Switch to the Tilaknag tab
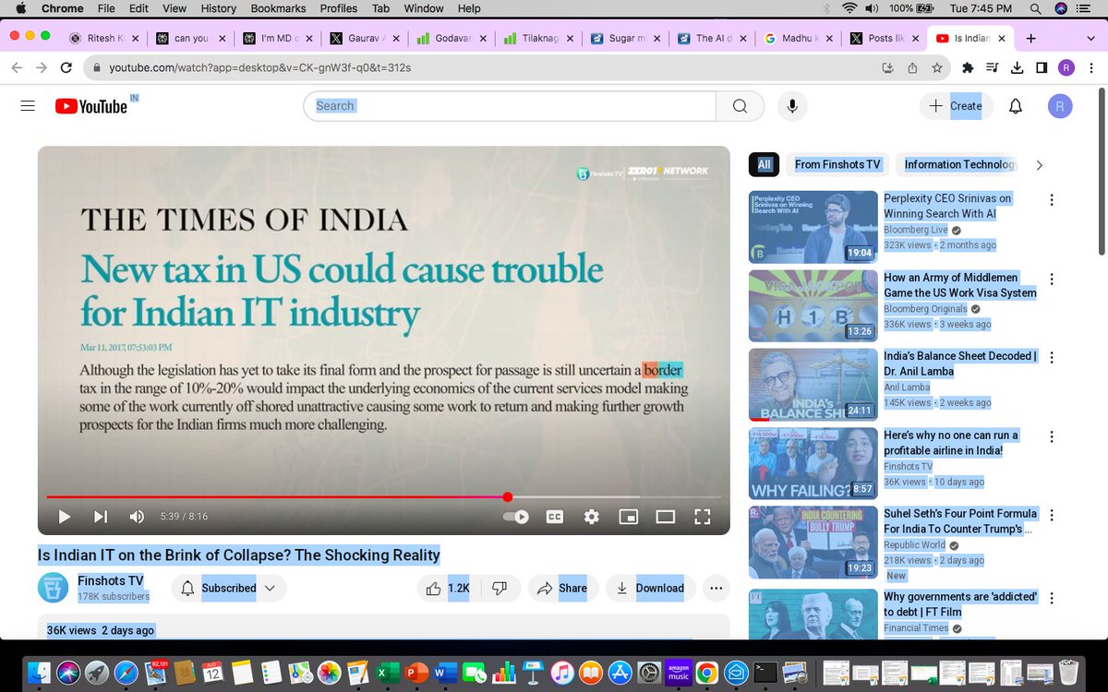This screenshot has width=1108, height=692. (x=536, y=38)
